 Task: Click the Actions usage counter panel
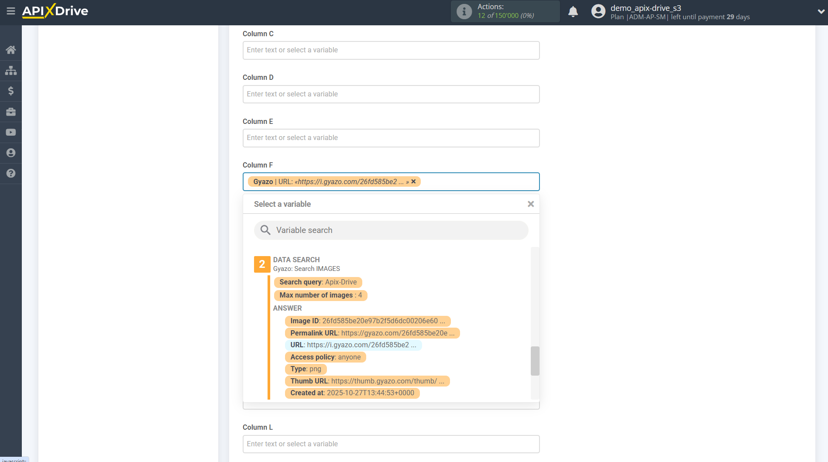505,11
